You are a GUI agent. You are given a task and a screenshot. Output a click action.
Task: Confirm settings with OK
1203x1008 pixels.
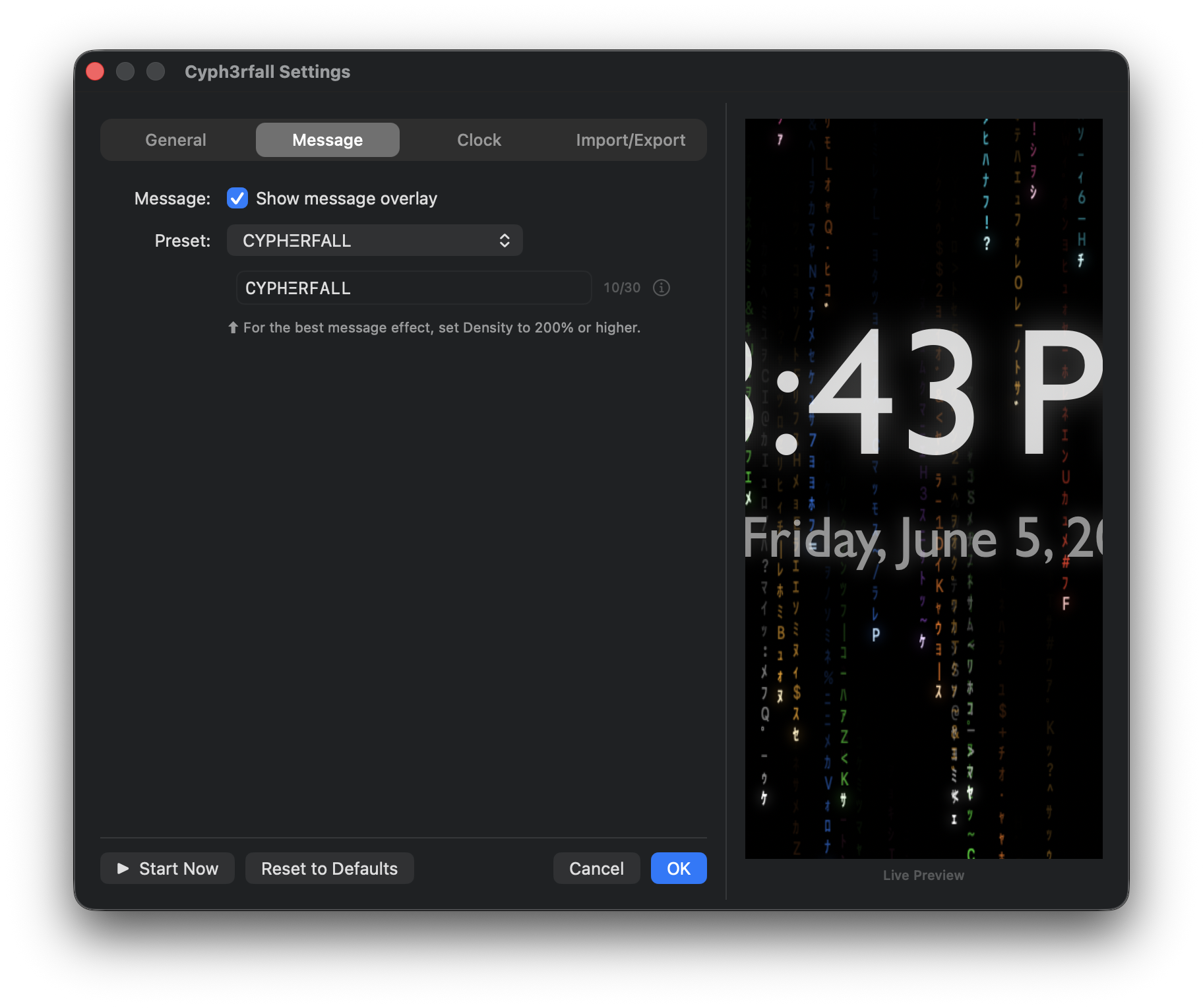pos(679,868)
